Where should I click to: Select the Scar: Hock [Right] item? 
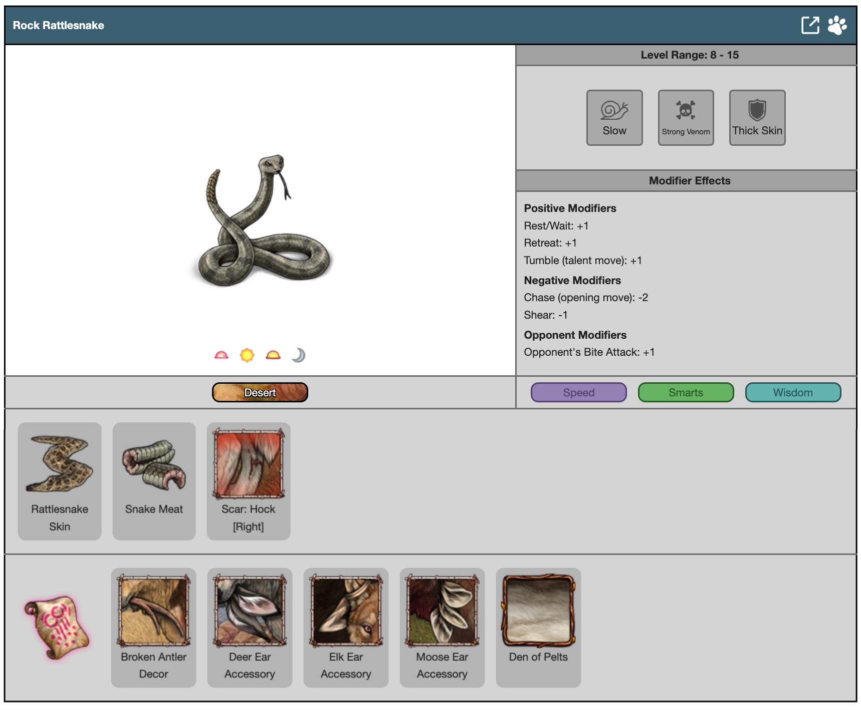pyautogui.click(x=249, y=481)
